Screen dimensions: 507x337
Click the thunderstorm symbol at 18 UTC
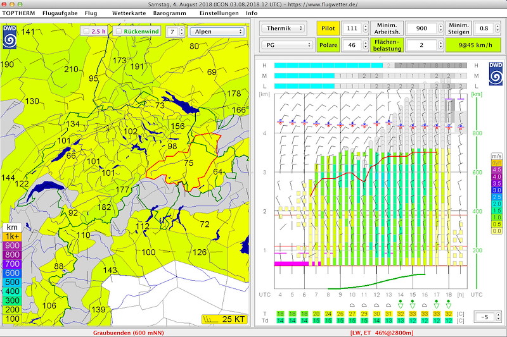(449, 304)
